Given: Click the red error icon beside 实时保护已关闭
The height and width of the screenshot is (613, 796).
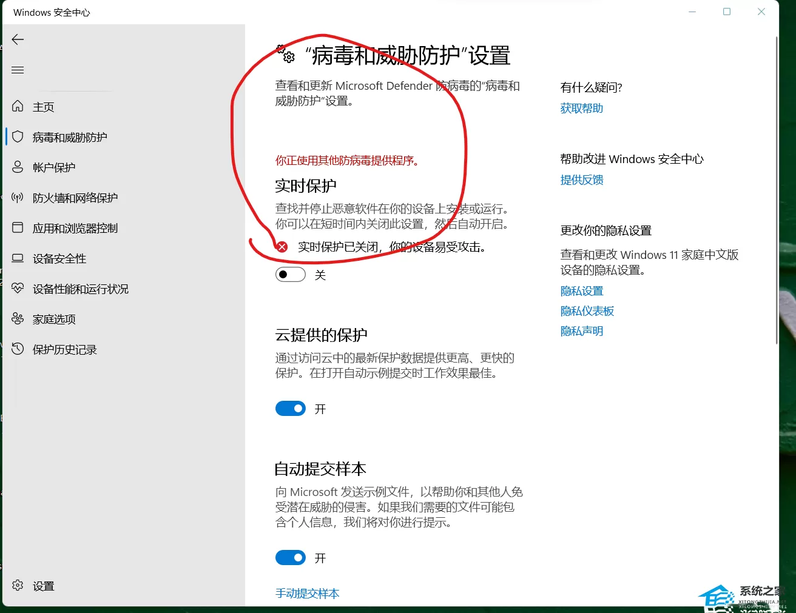Looking at the screenshot, I should pos(282,247).
